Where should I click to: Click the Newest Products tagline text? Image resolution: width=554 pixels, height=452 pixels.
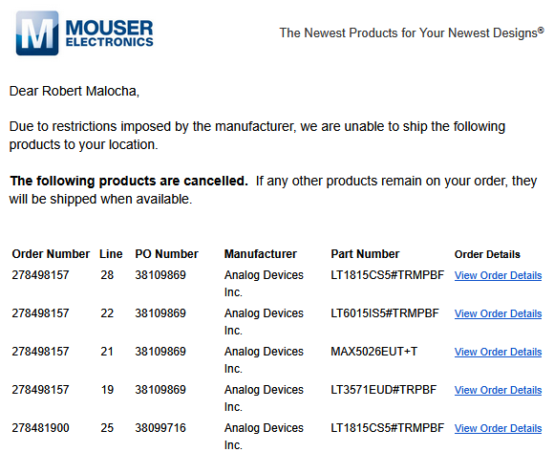pos(412,32)
